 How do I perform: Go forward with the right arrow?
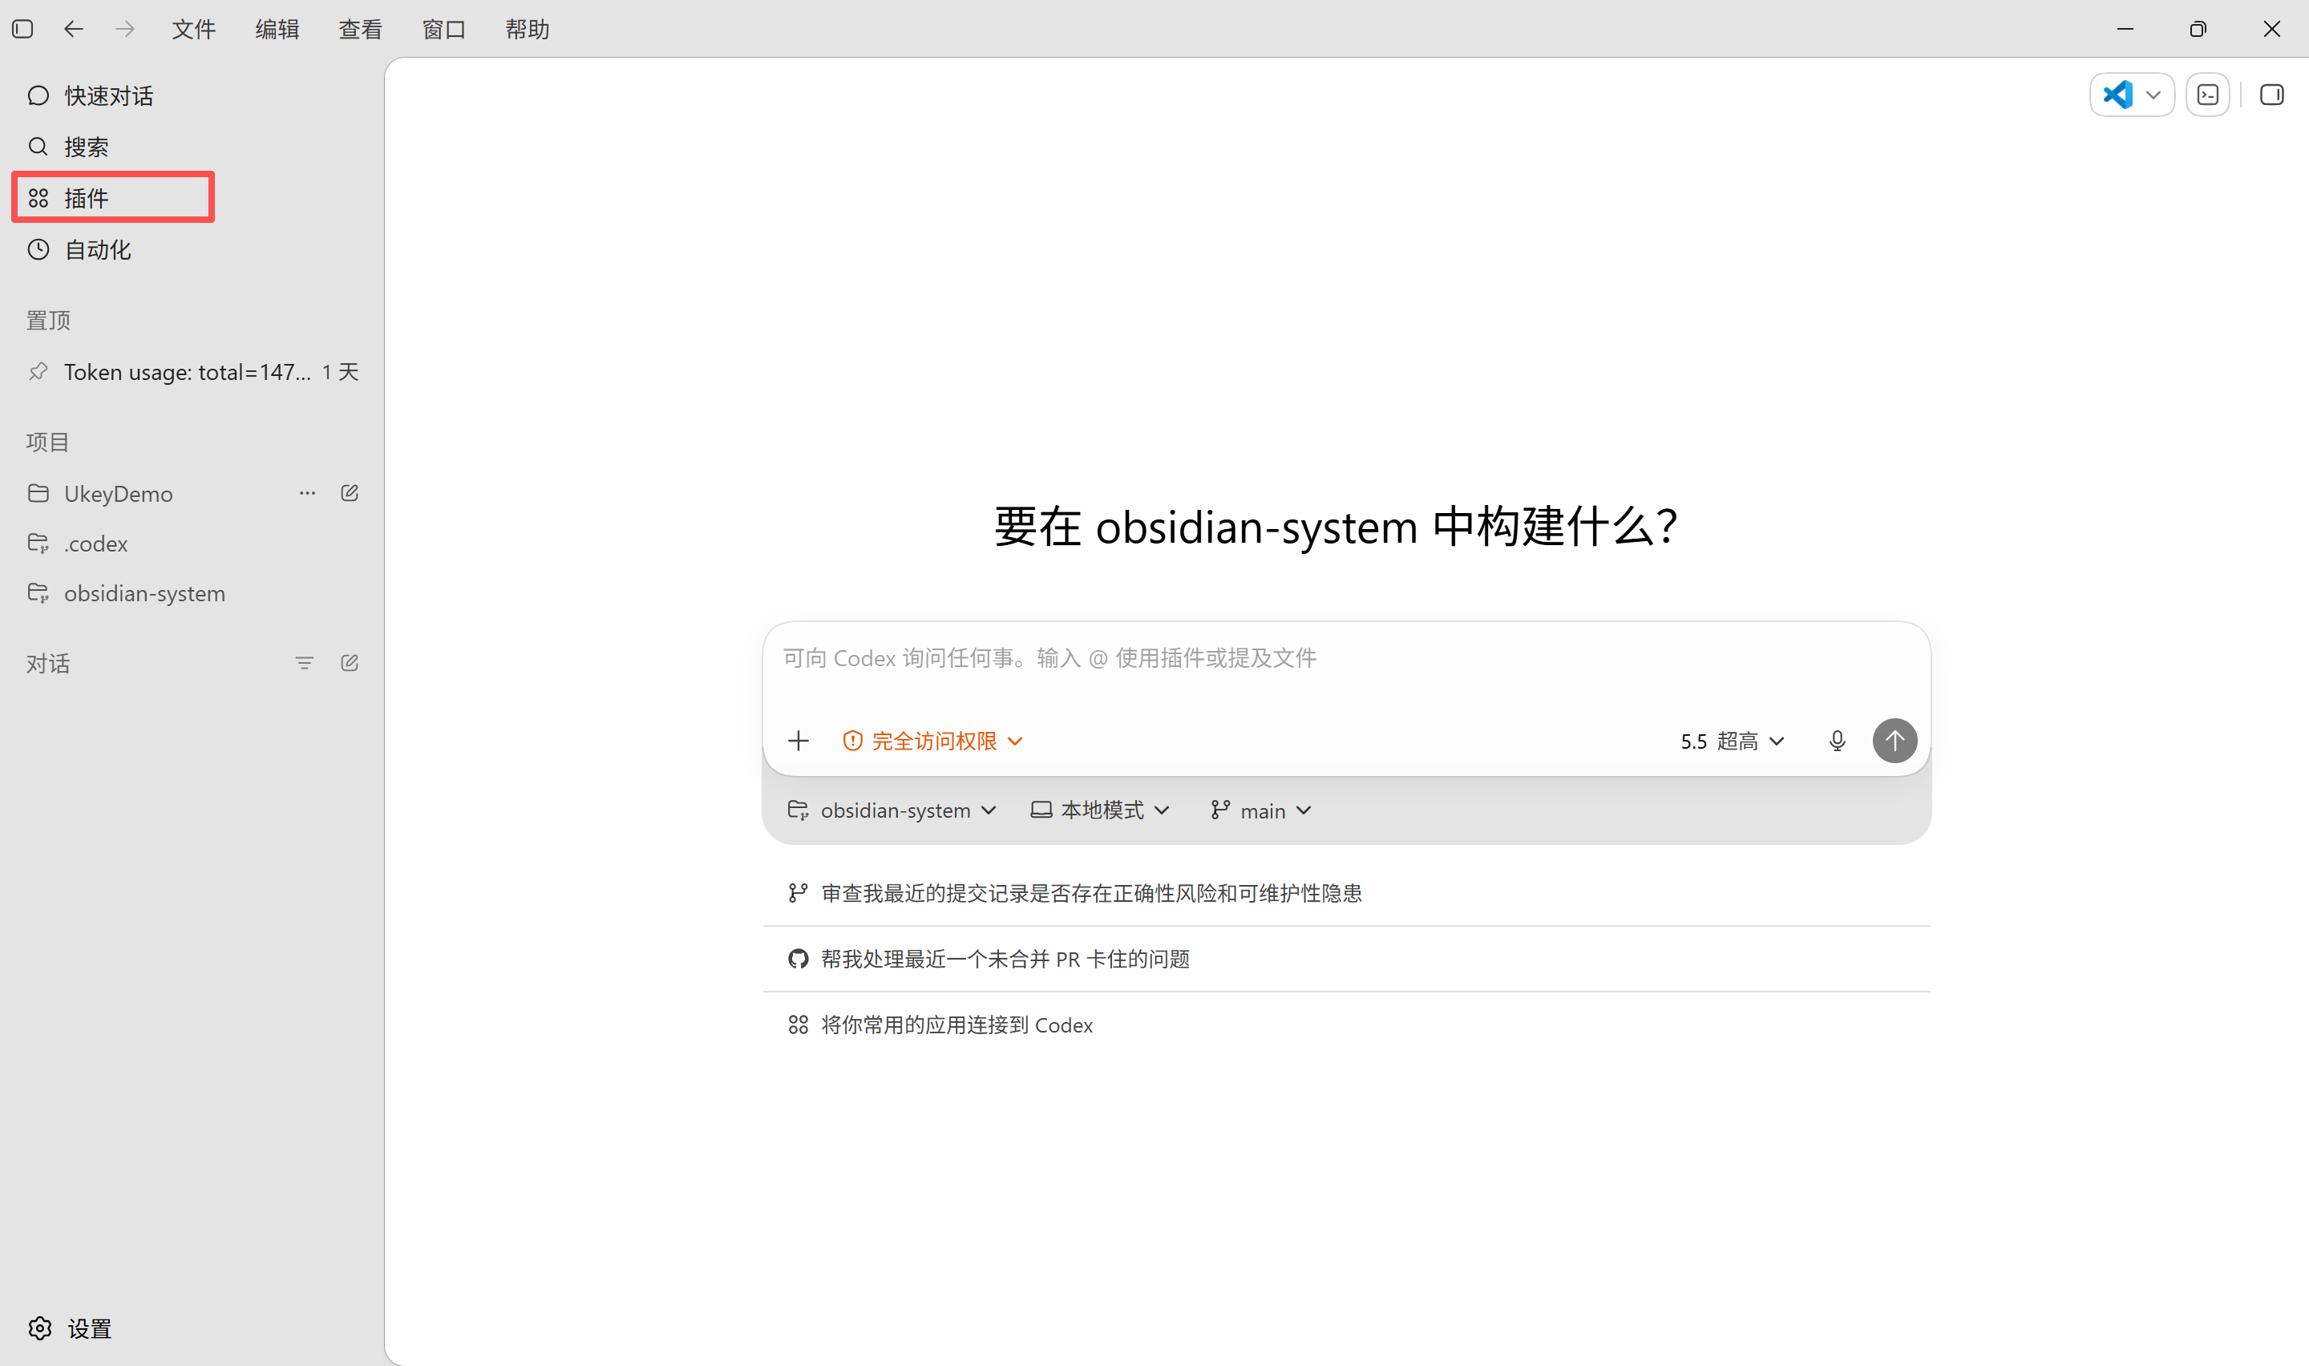[x=125, y=30]
